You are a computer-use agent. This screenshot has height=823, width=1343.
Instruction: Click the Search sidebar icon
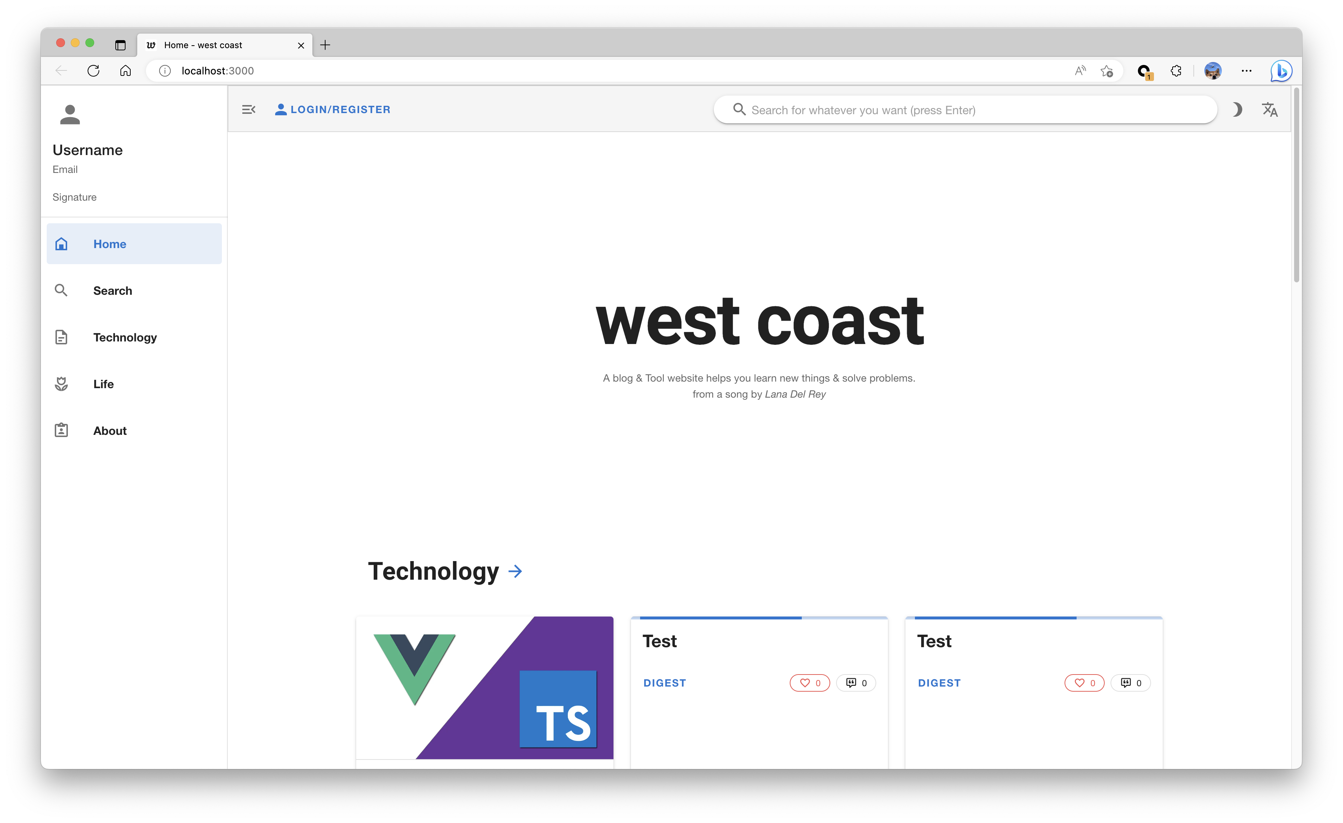[61, 290]
